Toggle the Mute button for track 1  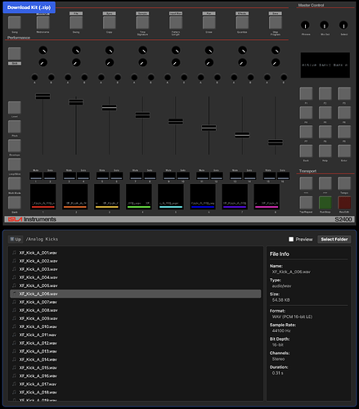tap(36, 176)
